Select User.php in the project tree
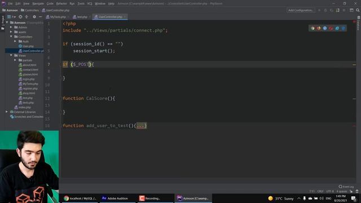Screen dimensions: 361x203 (x=26, y=46)
